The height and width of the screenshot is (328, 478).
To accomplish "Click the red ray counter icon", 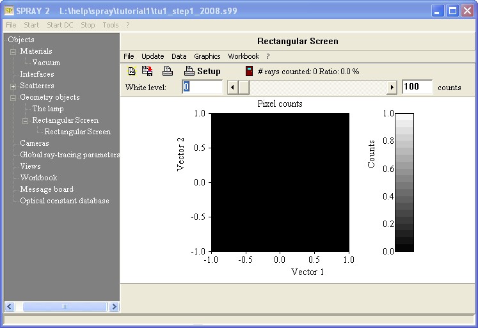I will [x=250, y=72].
